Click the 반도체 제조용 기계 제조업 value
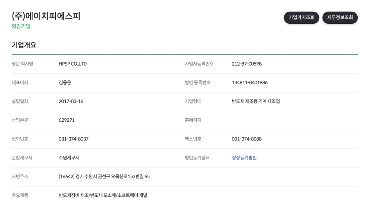 pyautogui.click(x=256, y=101)
